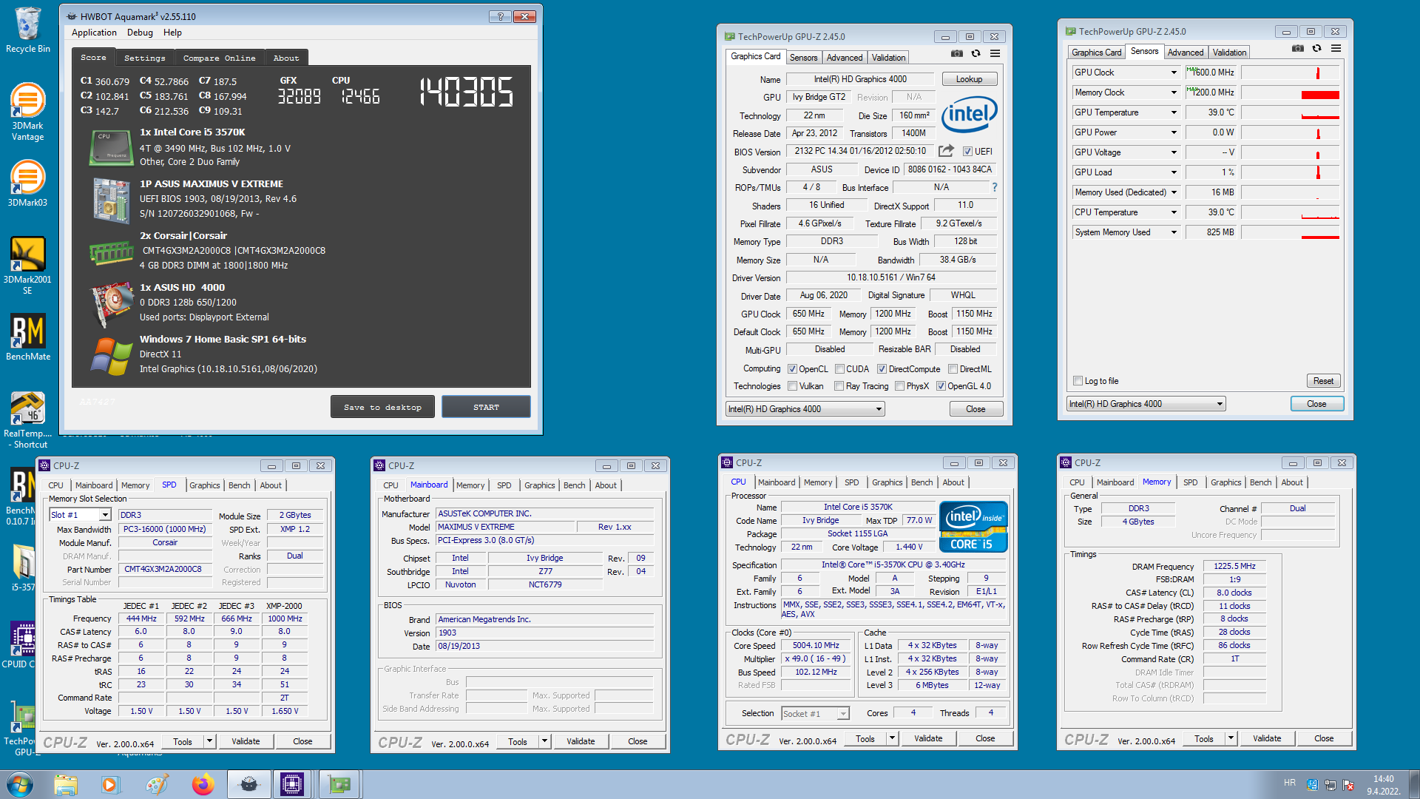The height and width of the screenshot is (799, 1420).
Task: Launch 3DMark03 desktop shortcut
Action: [x=27, y=183]
